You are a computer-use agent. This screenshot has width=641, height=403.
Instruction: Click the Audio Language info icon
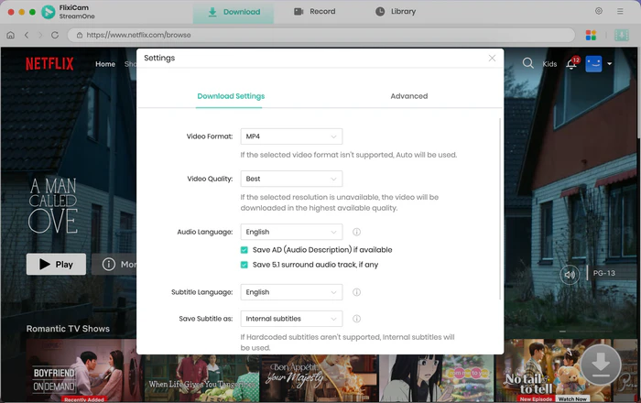click(x=356, y=233)
